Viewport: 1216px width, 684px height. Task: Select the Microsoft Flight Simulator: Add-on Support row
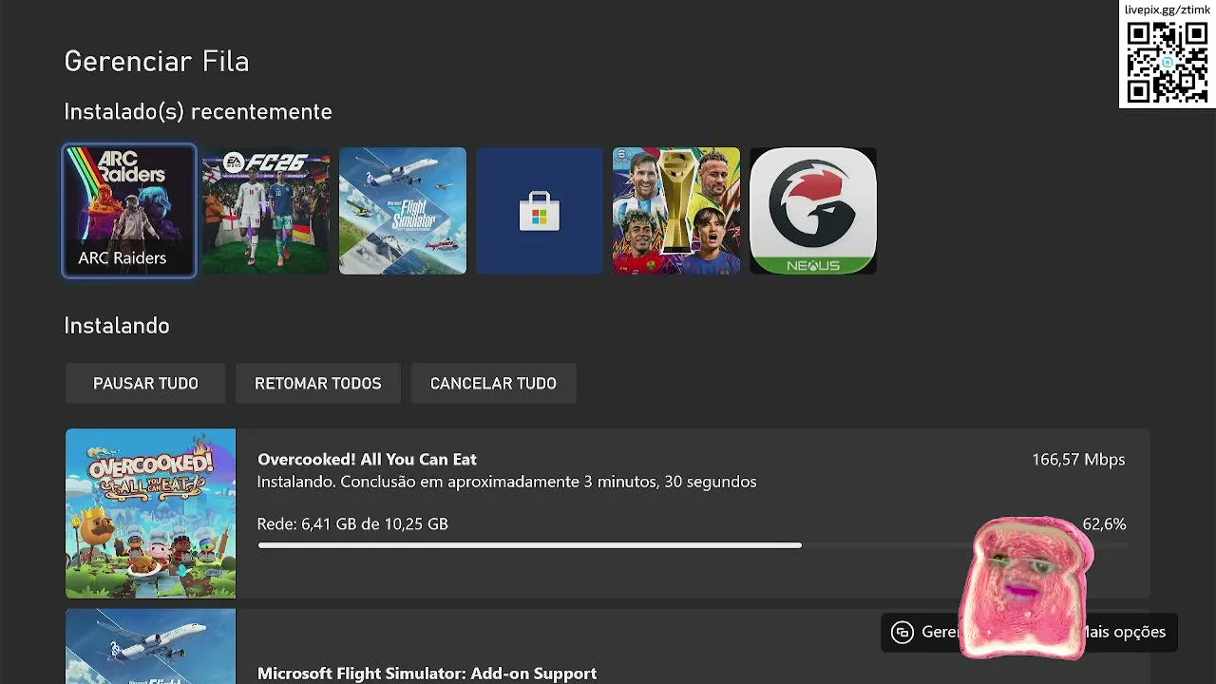point(608,647)
